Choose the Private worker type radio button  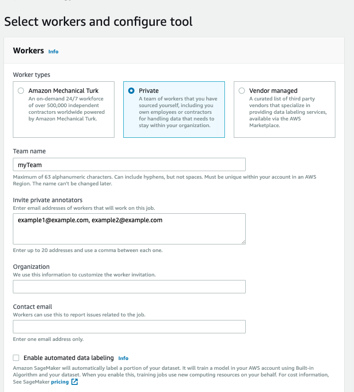click(x=131, y=91)
